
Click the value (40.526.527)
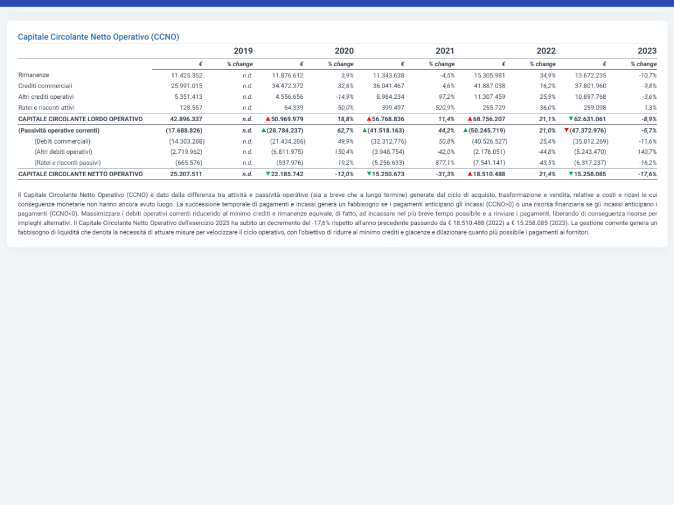coord(490,141)
